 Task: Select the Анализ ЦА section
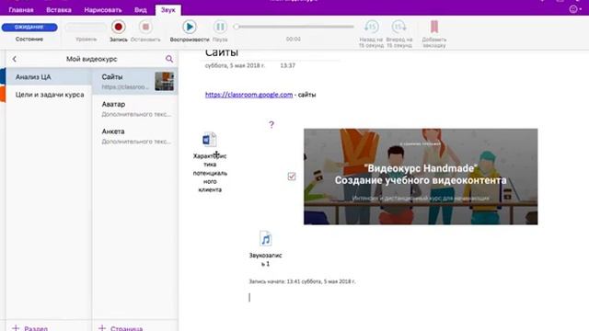[49, 77]
